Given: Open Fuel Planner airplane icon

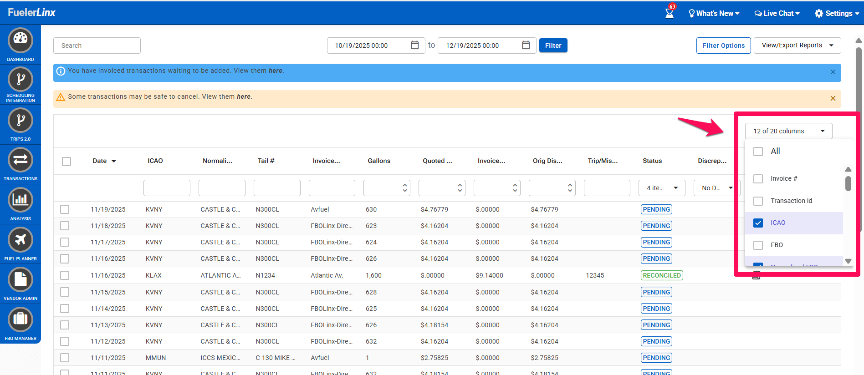Looking at the screenshot, I should pyautogui.click(x=20, y=240).
